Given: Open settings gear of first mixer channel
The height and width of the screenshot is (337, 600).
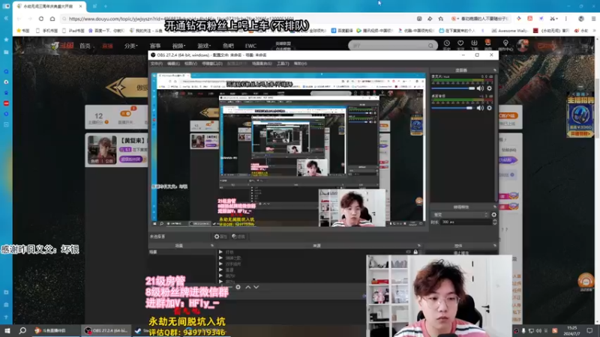Looking at the screenshot, I should (489, 88).
